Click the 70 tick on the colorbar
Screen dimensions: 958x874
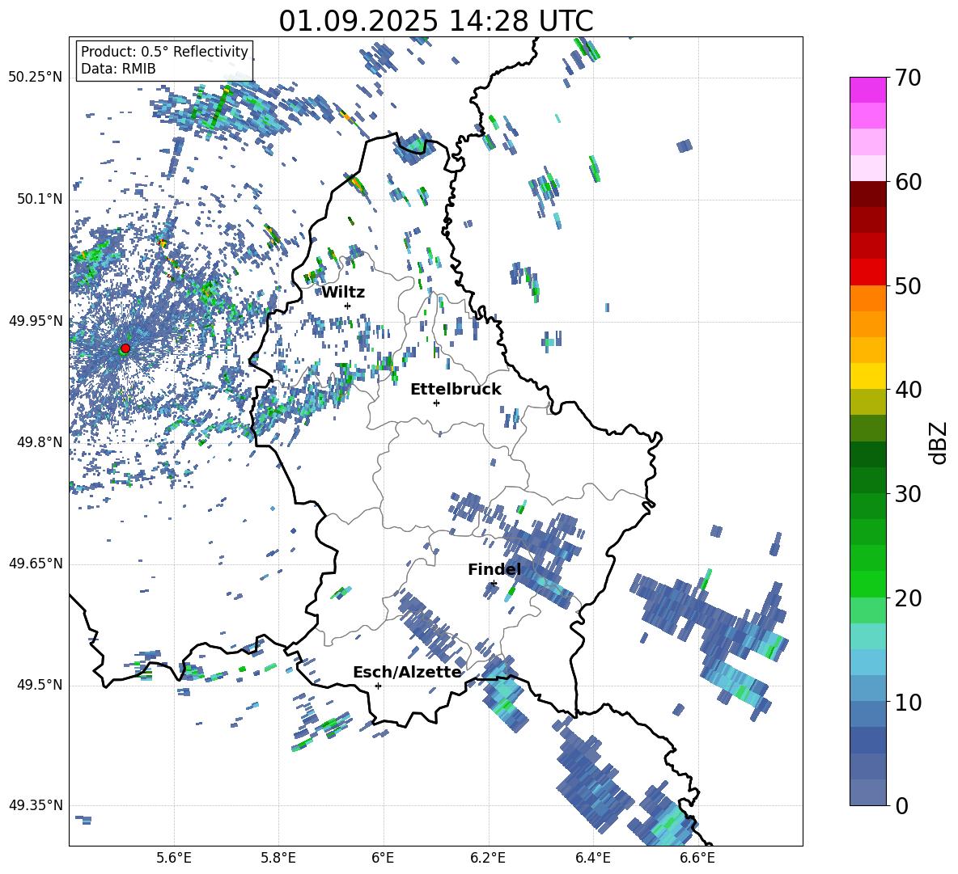908,78
